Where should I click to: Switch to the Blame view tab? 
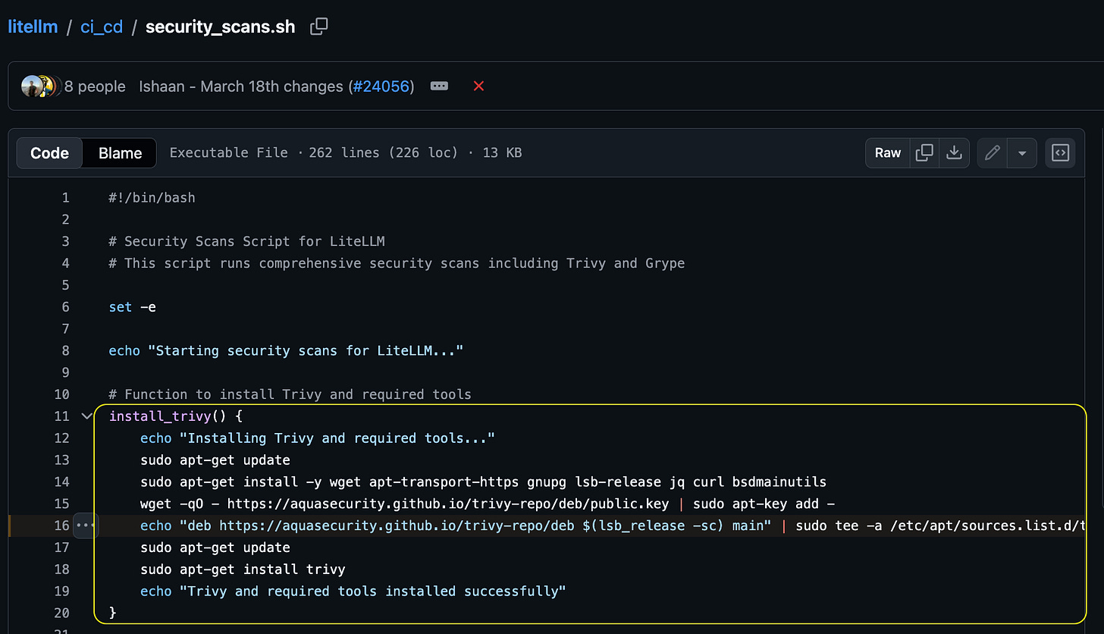point(120,153)
